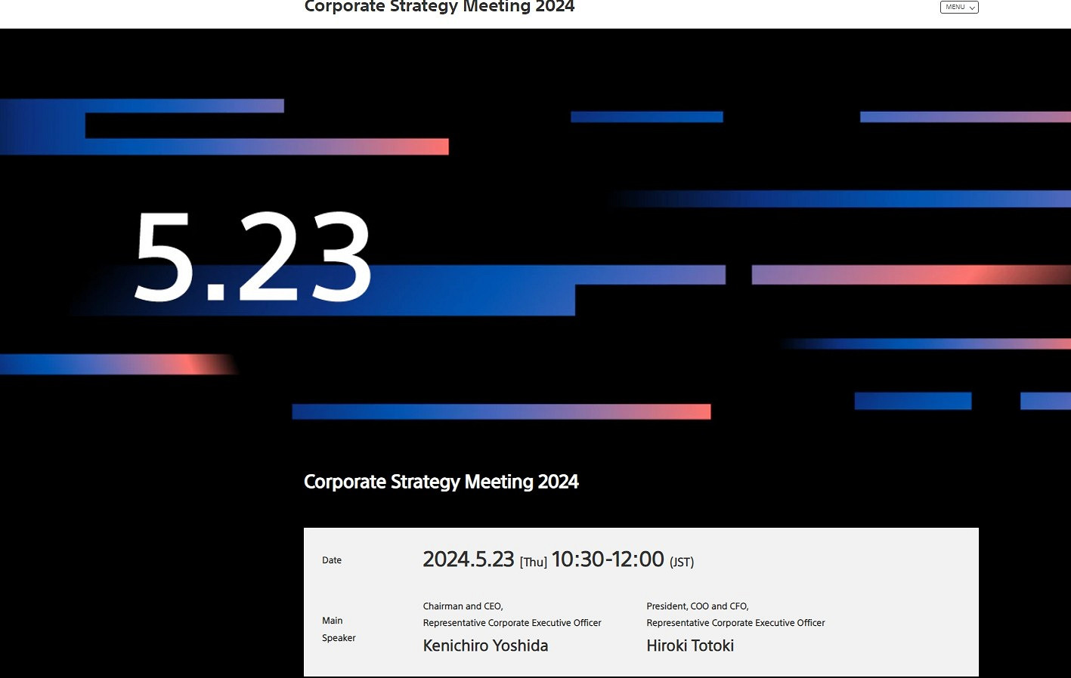Select speaker name Kenichiro Yoshida
Viewport: 1071px width, 678px height.
pyautogui.click(x=485, y=646)
